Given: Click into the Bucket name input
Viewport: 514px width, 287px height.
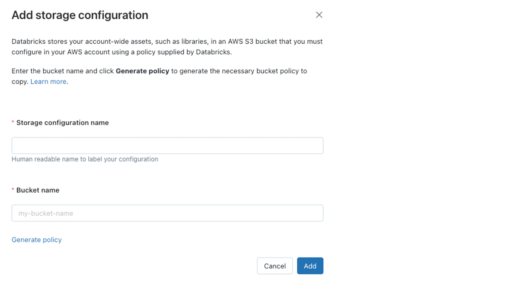Looking at the screenshot, I should [167, 213].
